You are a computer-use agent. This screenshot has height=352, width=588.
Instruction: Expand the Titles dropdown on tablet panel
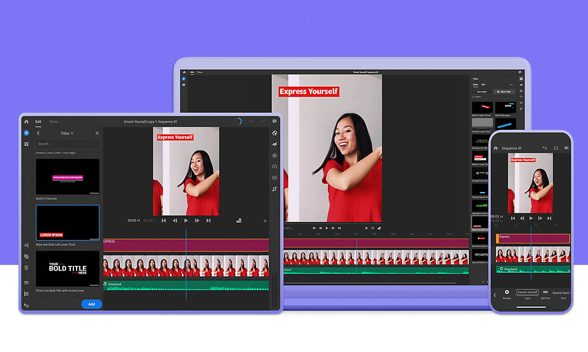[67, 133]
